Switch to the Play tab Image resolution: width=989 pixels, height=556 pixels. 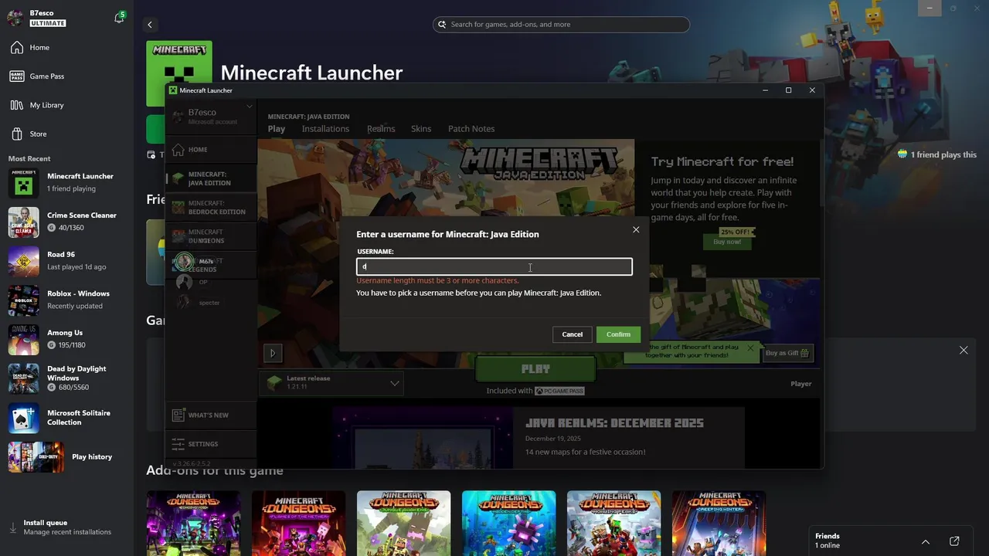click(277, 129)
